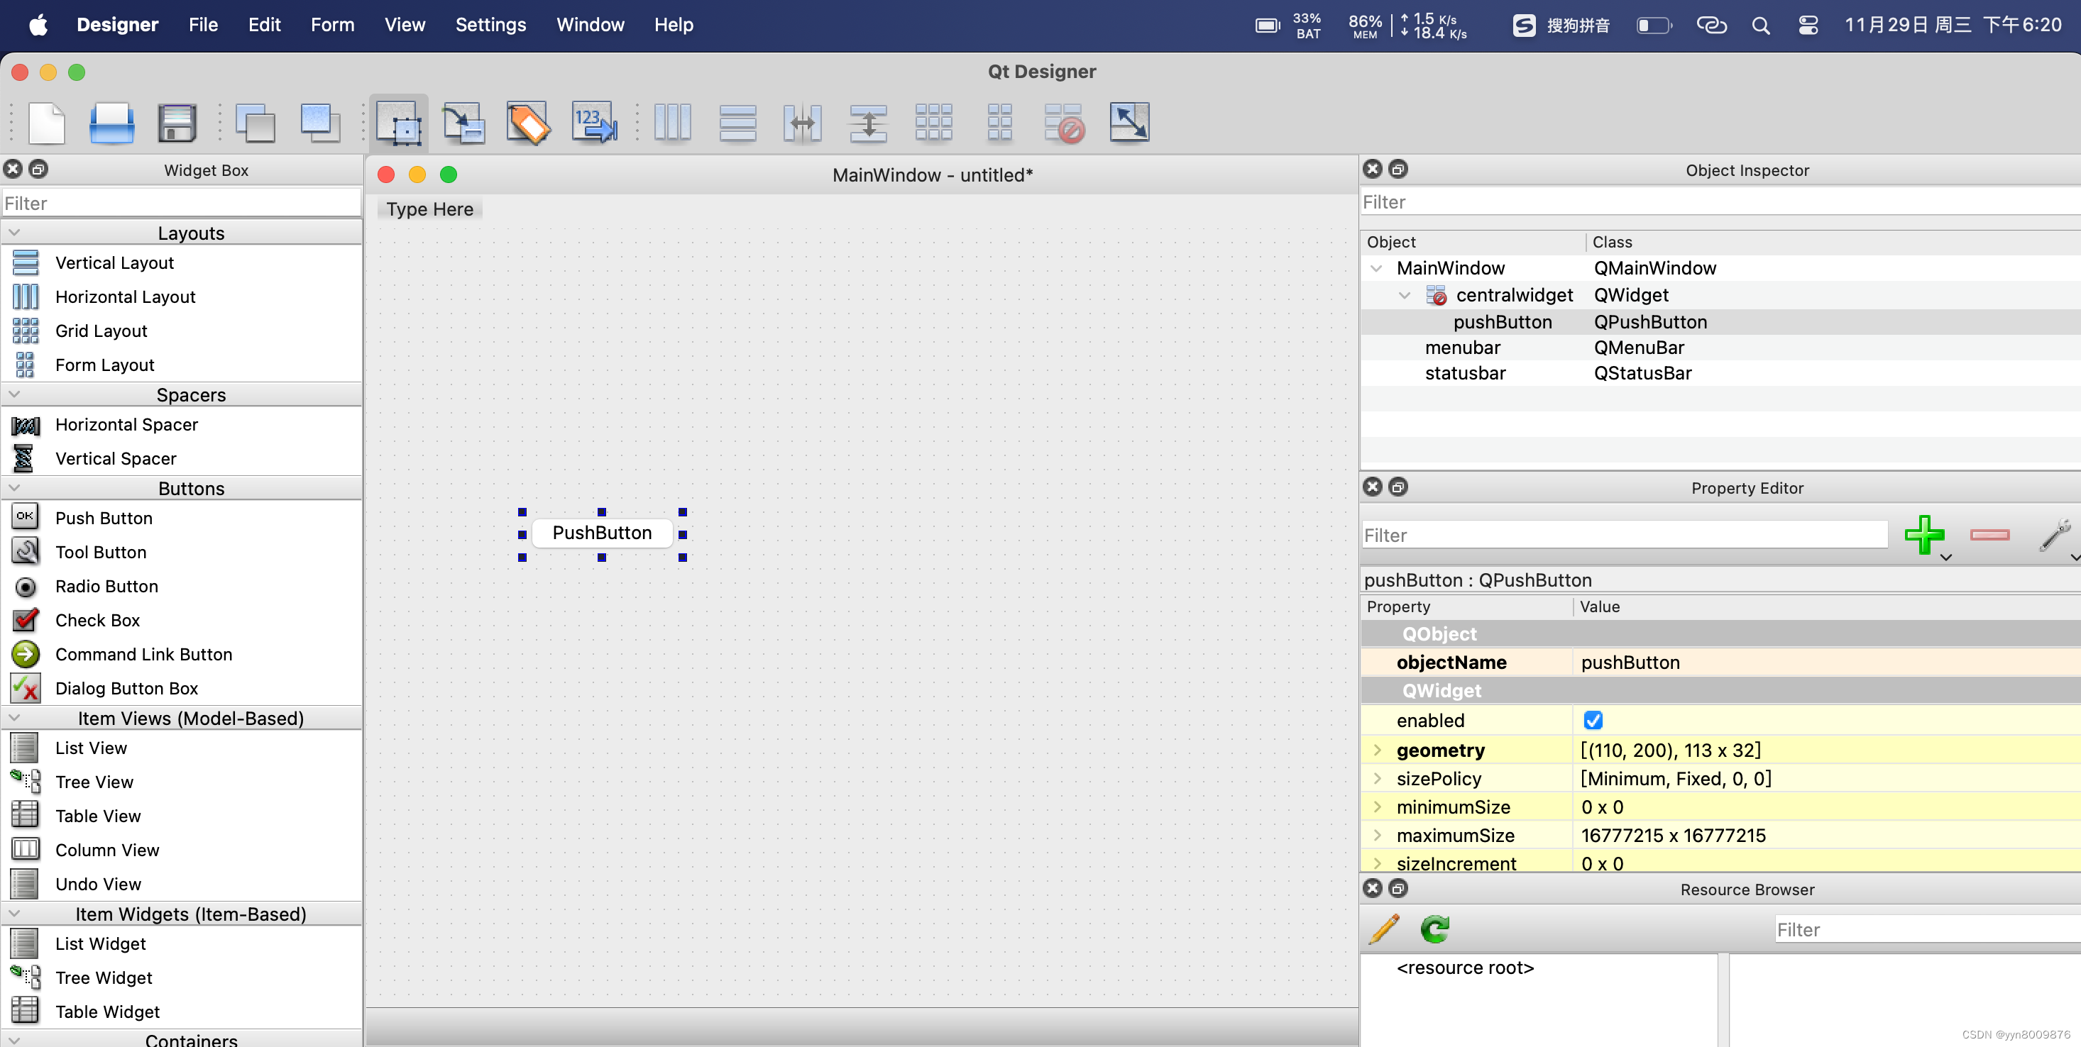Select the Edit Widgets mode icon
This screenshot has width=2081, height=1047.
(398, 123)
